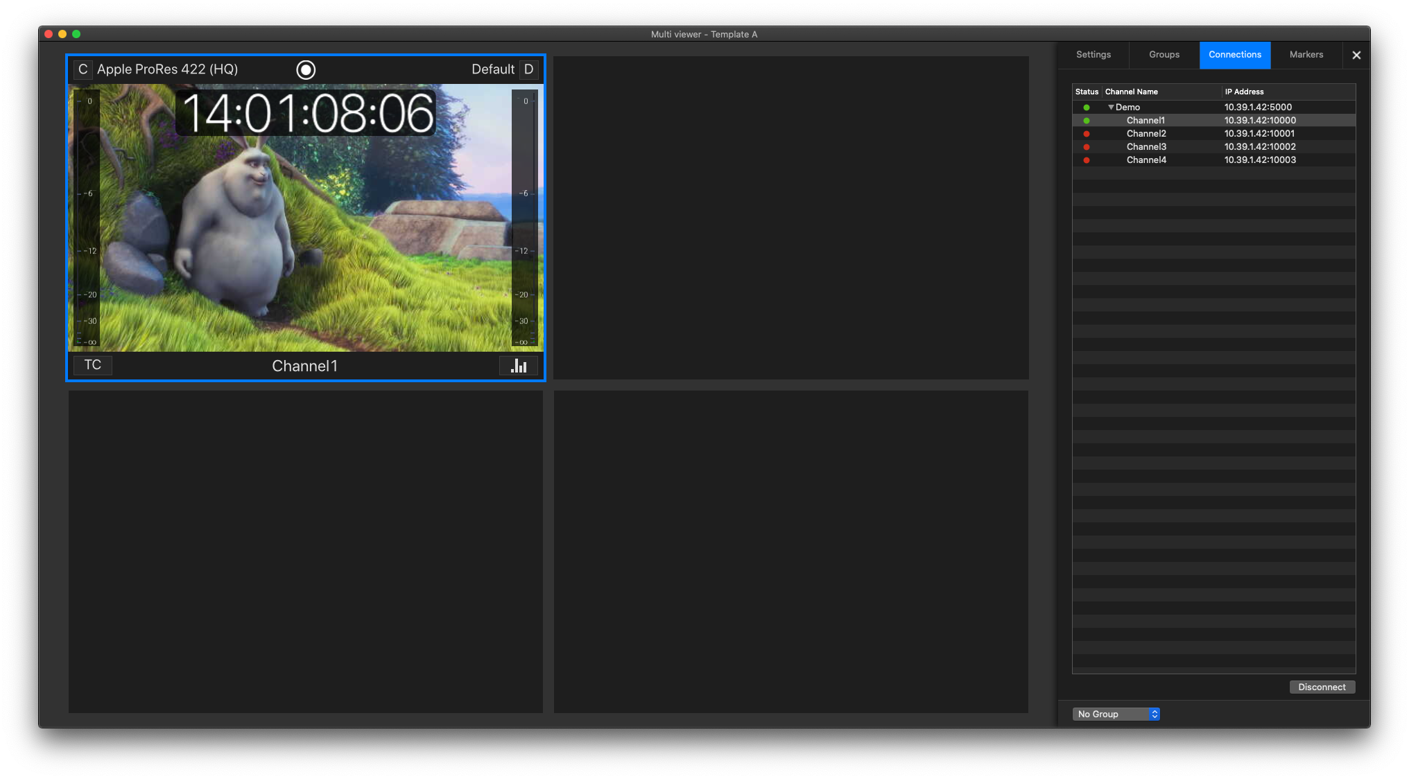Click the record indicator icon in Channel1 viewer
The image size is (1409, 779).
(306, 69)
